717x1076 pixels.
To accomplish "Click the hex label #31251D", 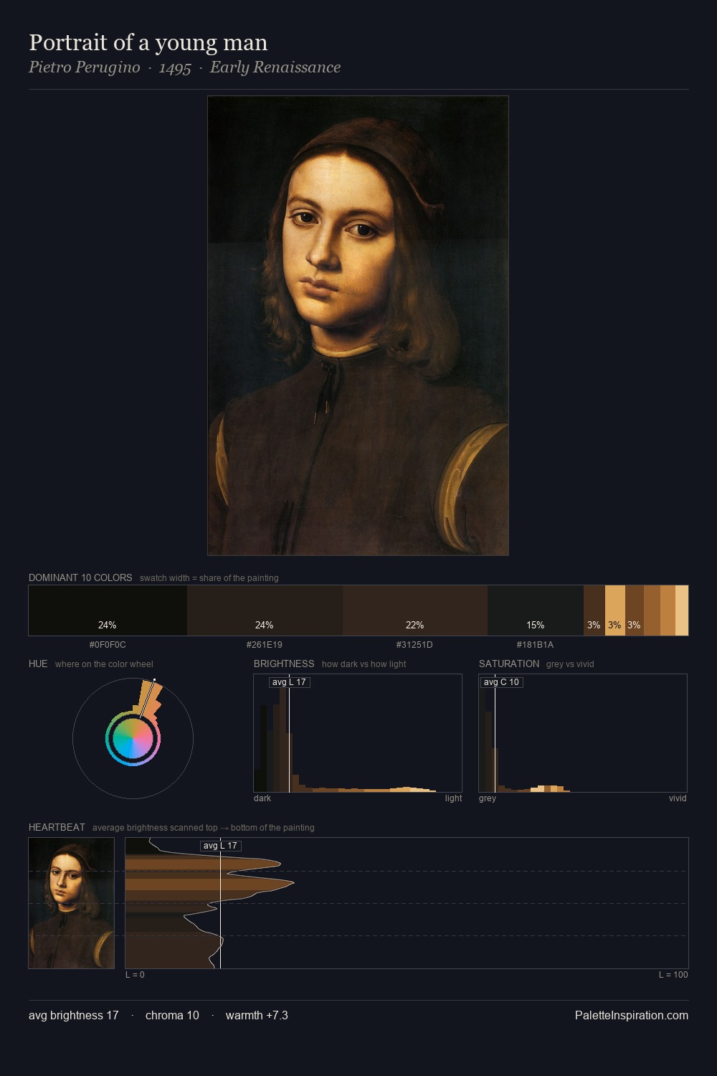I will tap(415, 645).
